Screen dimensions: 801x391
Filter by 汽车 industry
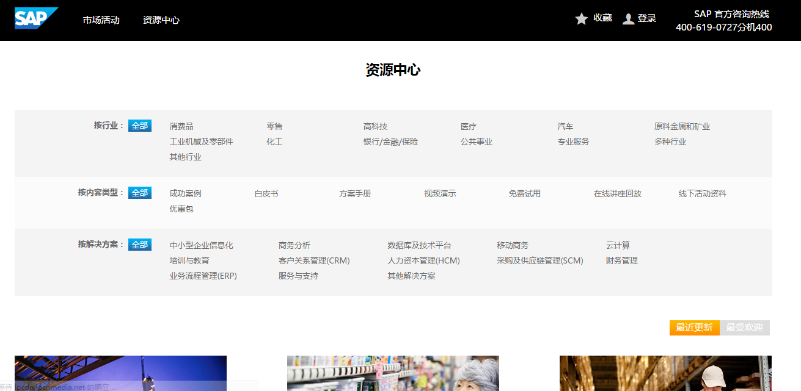click(565, 127)
